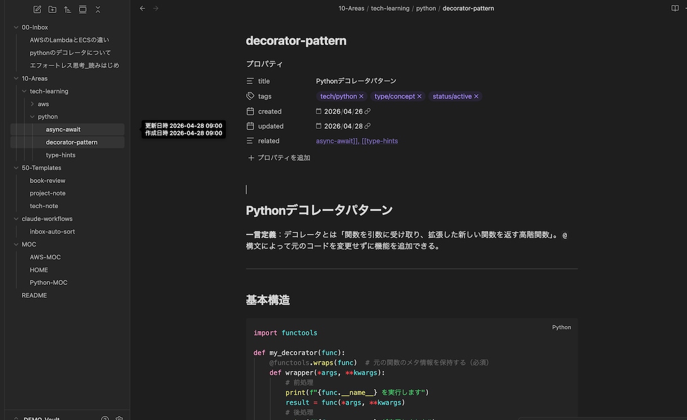Change the file explorer sort order
687x420 pixels.
pyautogui.click(x=68, y=9)
